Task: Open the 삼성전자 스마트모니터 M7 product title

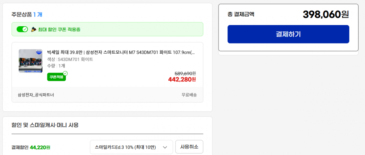Action: pos(121,52)
